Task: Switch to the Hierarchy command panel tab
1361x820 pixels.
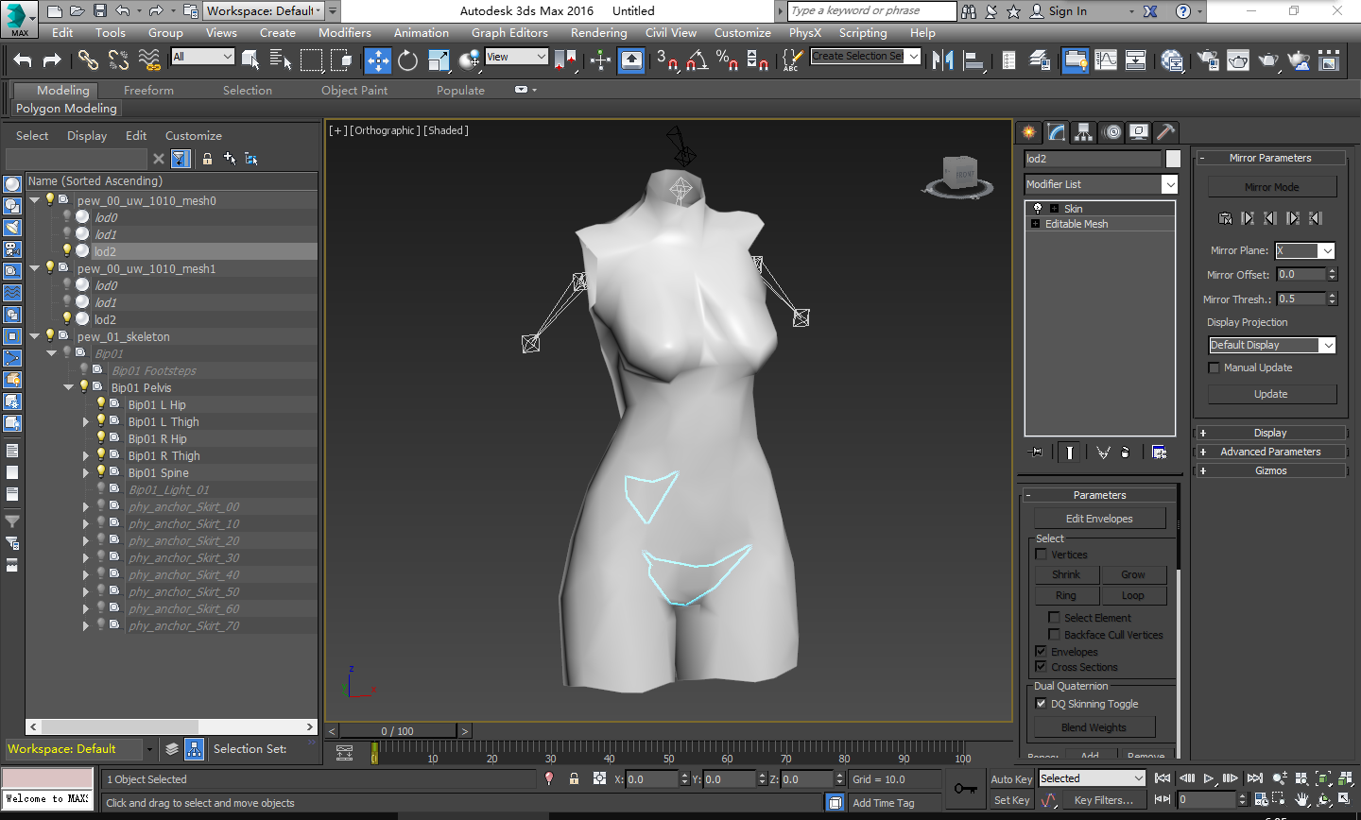Action: coord(1084,132)
